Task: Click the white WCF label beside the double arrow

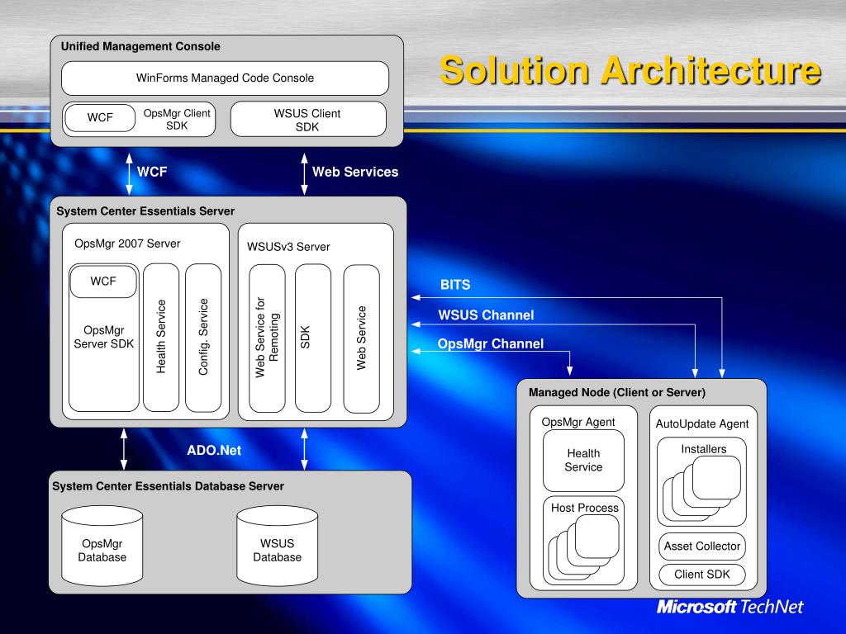Action: point(152,172)
